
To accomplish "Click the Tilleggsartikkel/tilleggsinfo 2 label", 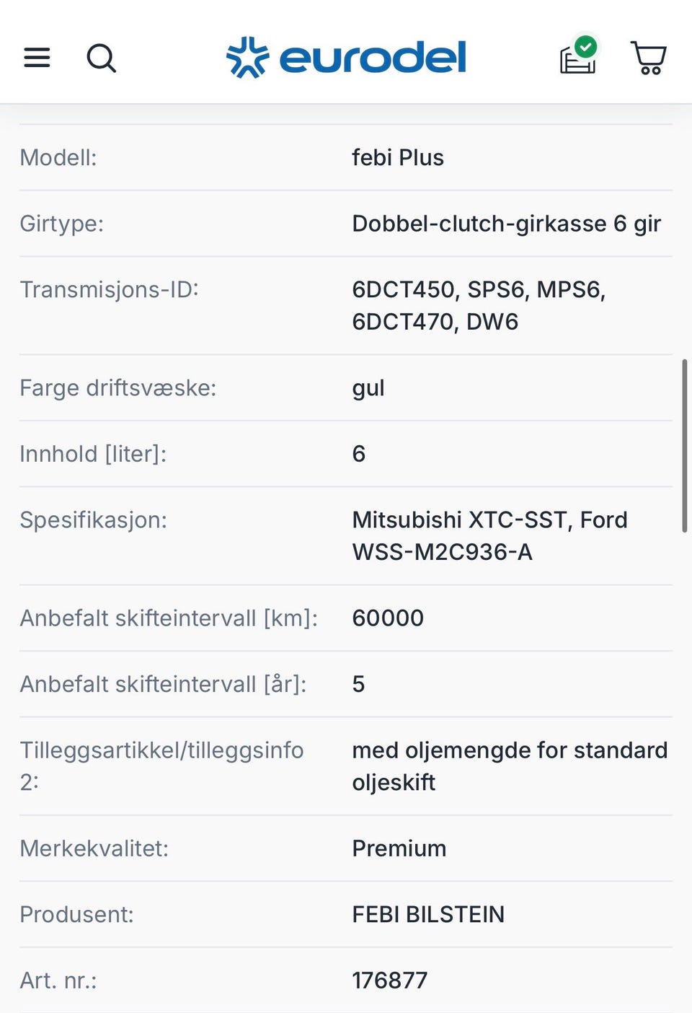I will (161, 766).
